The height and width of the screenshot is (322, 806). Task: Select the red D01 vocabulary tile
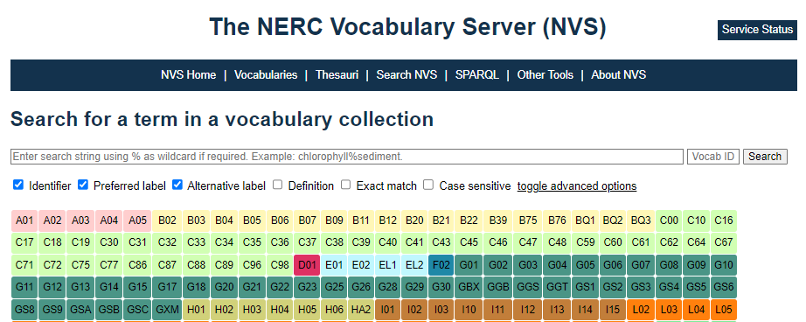click(x=307, y=265)
